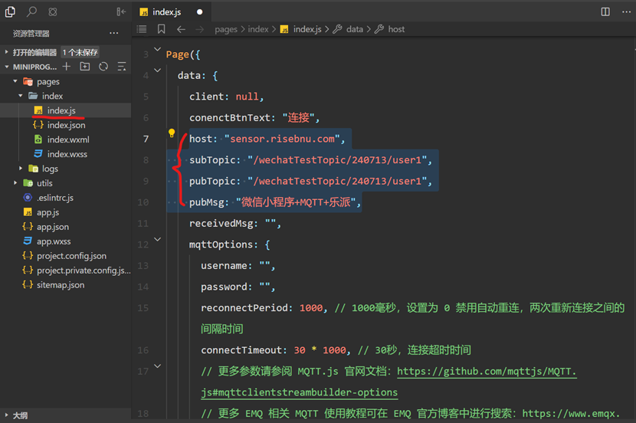Image resolution: width=636 pixels, height=423 pixels.
Task: Toggle the outline list icon in editor toolbar
Action: click(142, 29)
